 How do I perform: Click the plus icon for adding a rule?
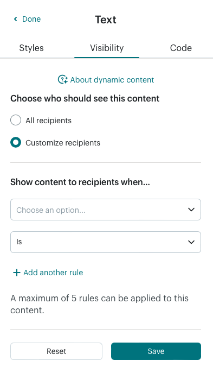(16, 273)
